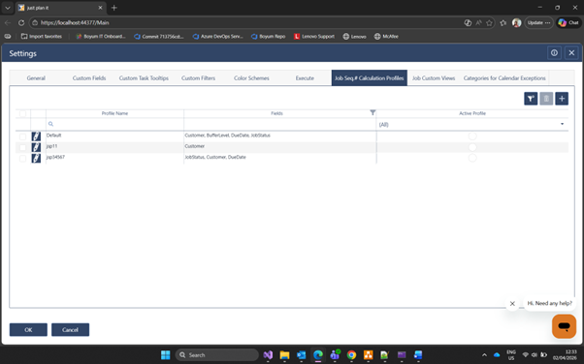Tick the checkbox for the jsp11 profile row
This screenshot has height=364, width=584.
[x=22, y=147]
